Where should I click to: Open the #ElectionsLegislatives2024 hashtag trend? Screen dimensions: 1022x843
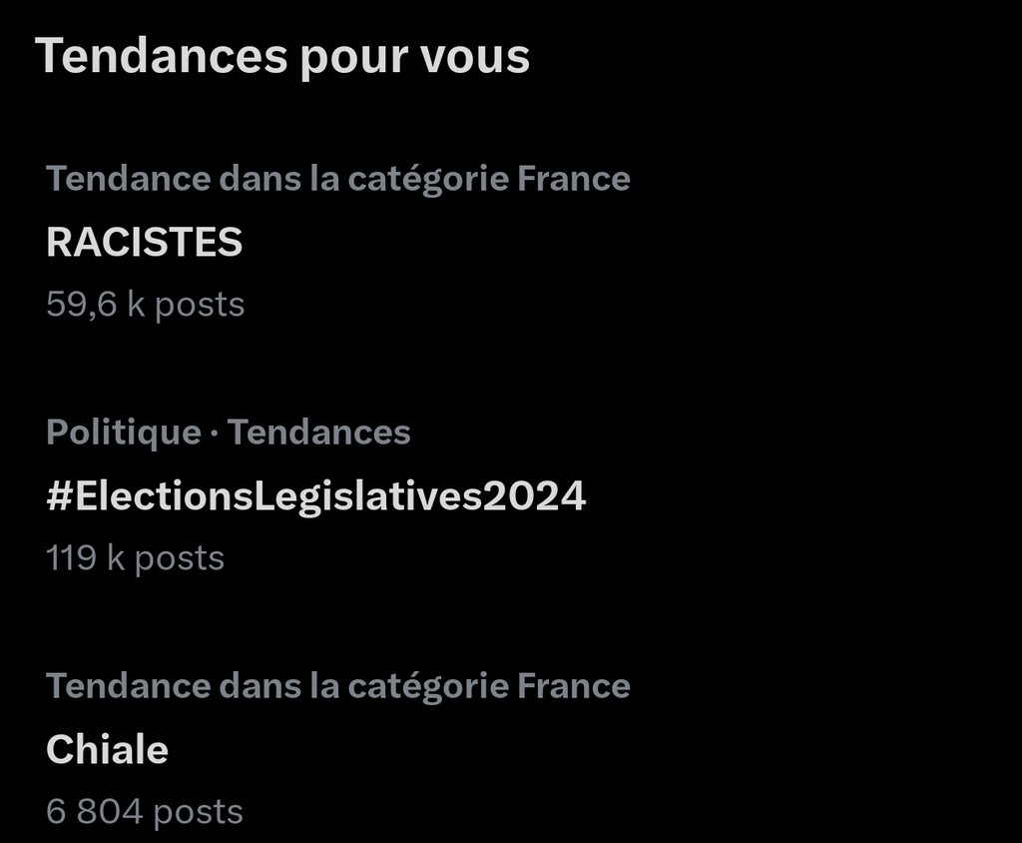tap(315, 496)
